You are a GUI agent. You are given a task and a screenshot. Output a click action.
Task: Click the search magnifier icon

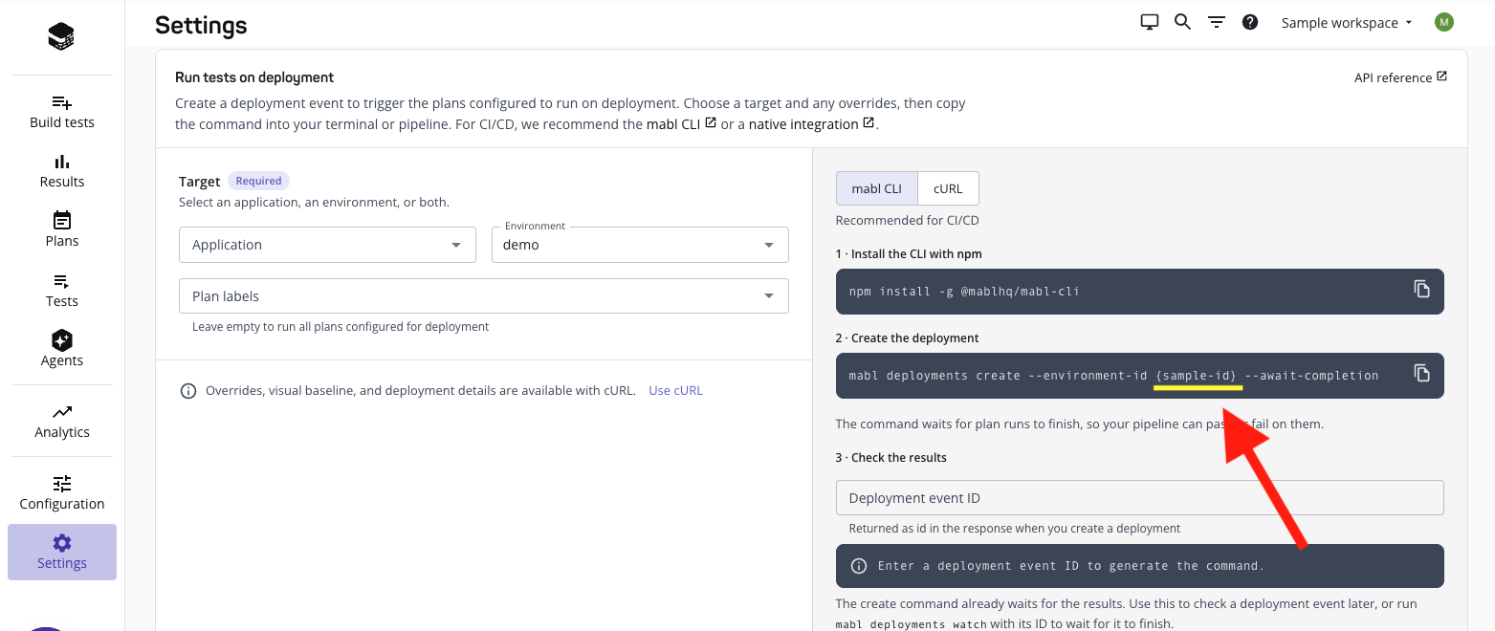point(1182,22)
